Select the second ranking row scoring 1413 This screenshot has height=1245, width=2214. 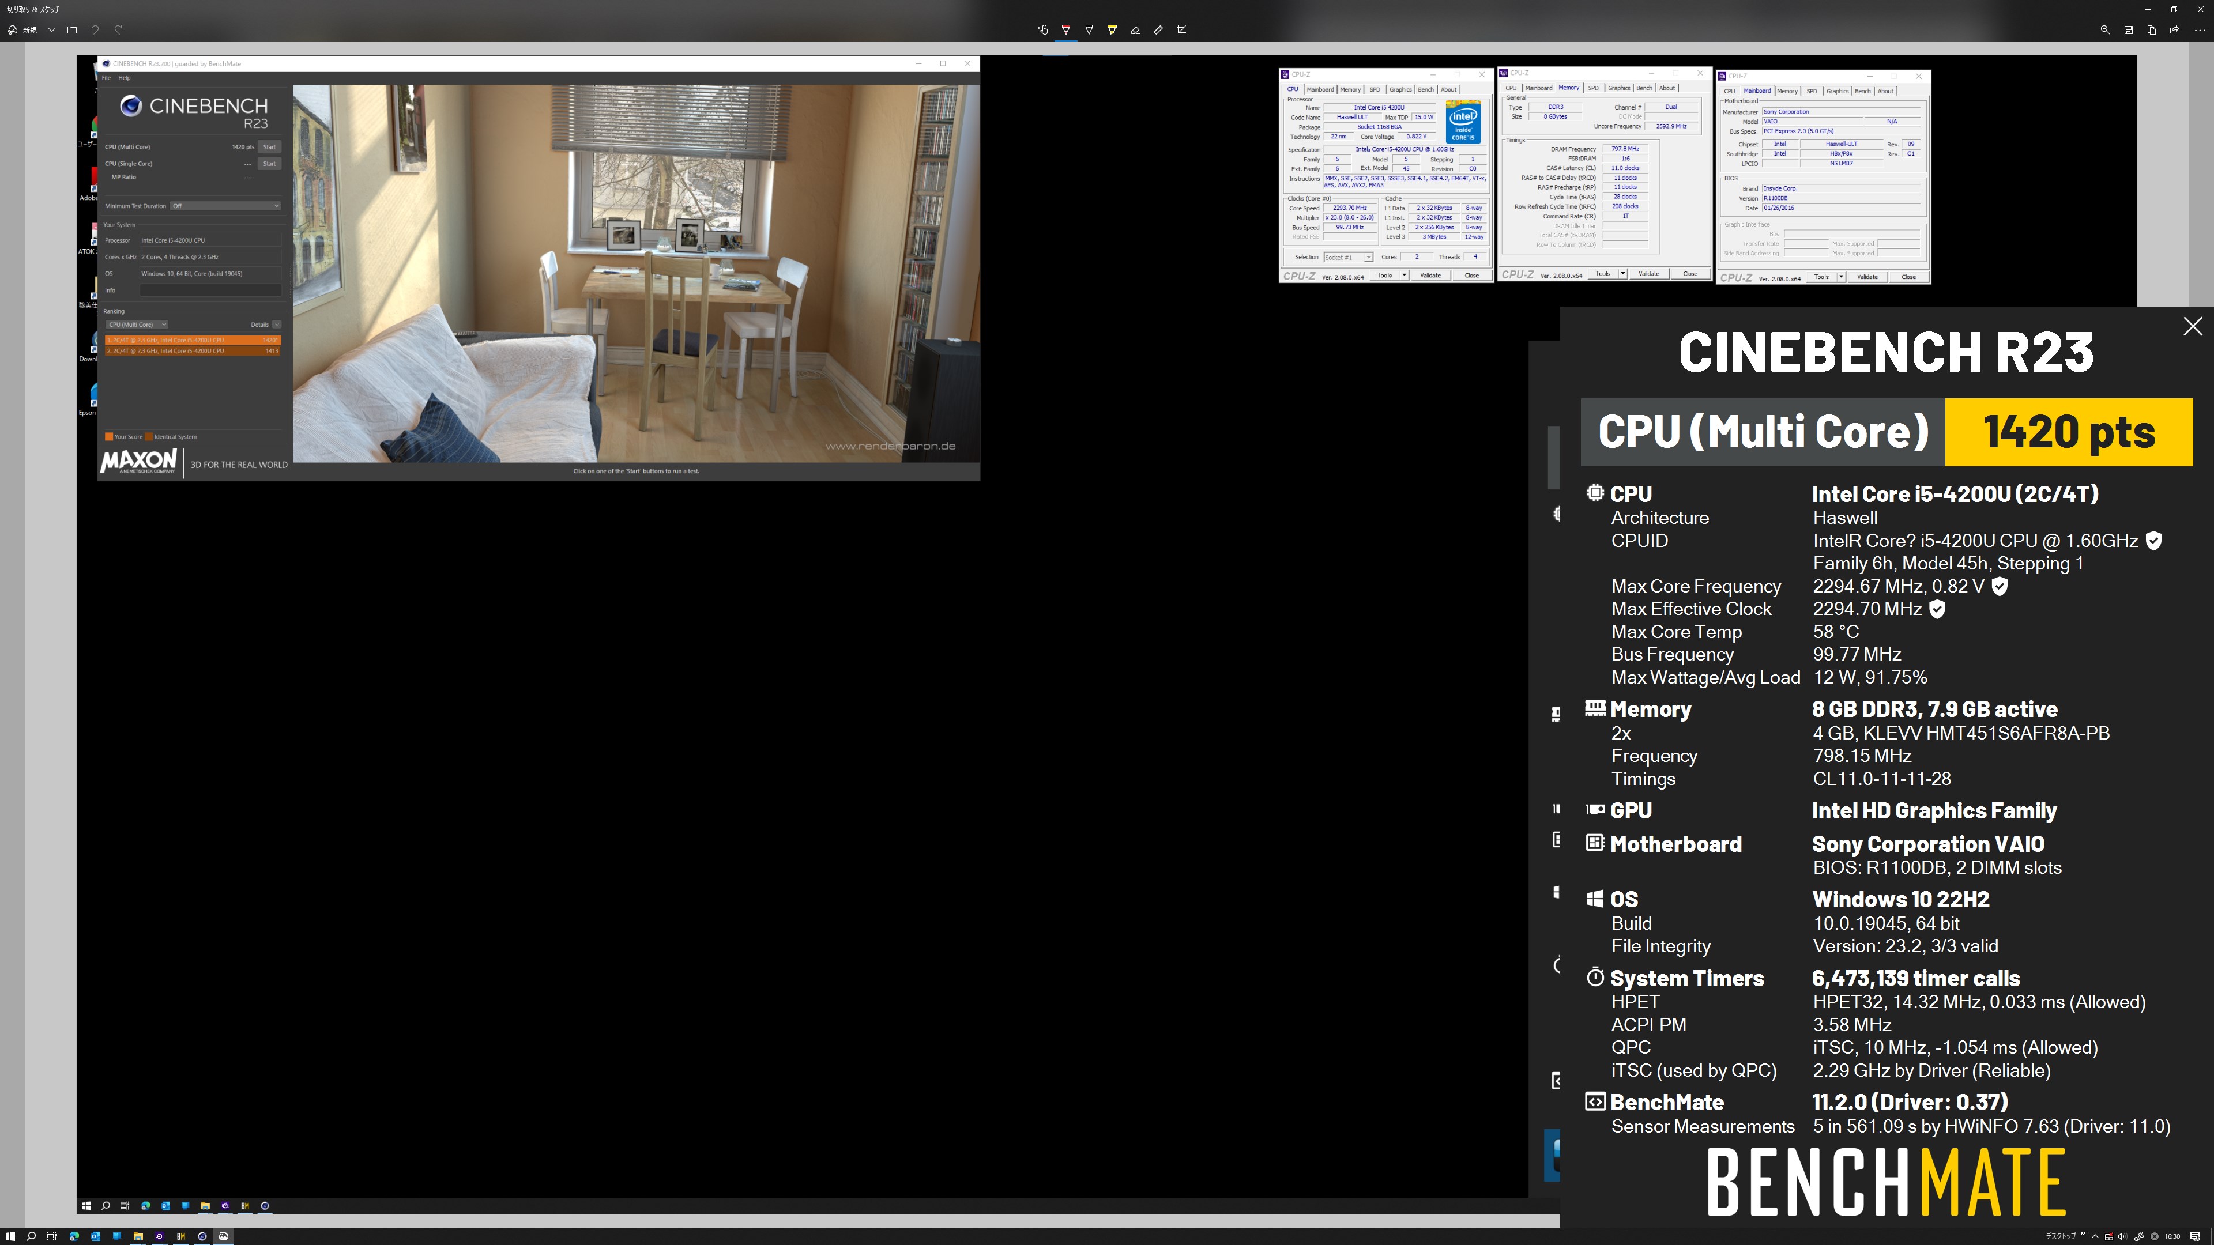click(x=193, y=352)
